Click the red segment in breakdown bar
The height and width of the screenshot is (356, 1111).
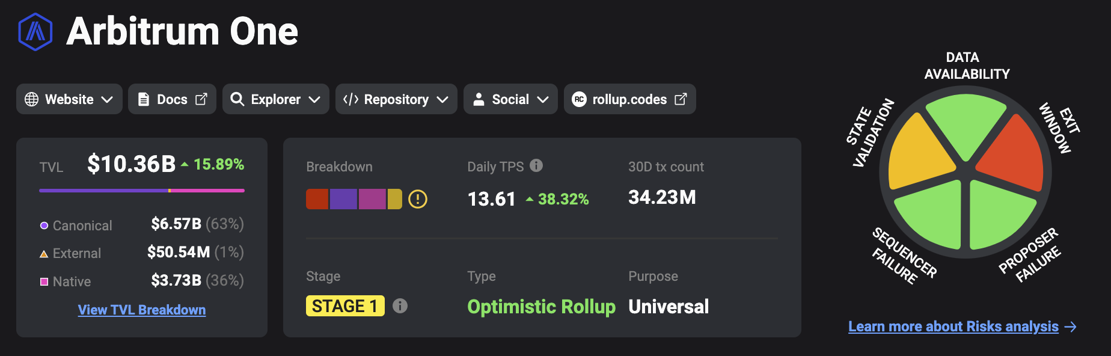coord(317,199)
